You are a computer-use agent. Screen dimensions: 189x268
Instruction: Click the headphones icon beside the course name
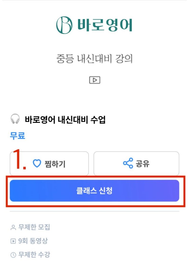tap(15, 119)
